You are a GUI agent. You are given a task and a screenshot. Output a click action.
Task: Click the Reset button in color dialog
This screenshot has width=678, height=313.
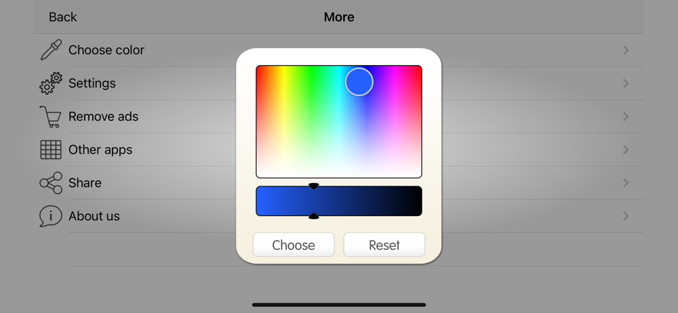384,245
